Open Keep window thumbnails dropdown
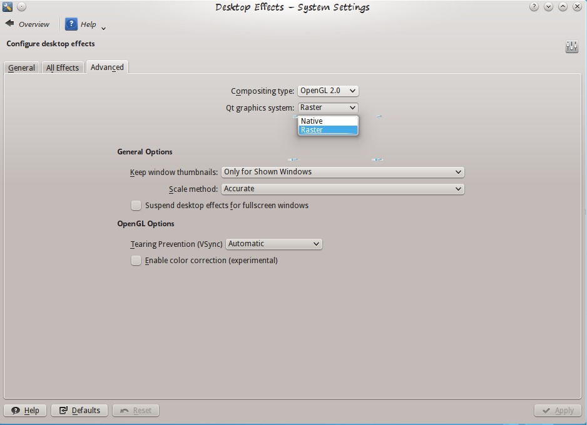This screenshot has height=425, width=587. (x=342, y=172)
